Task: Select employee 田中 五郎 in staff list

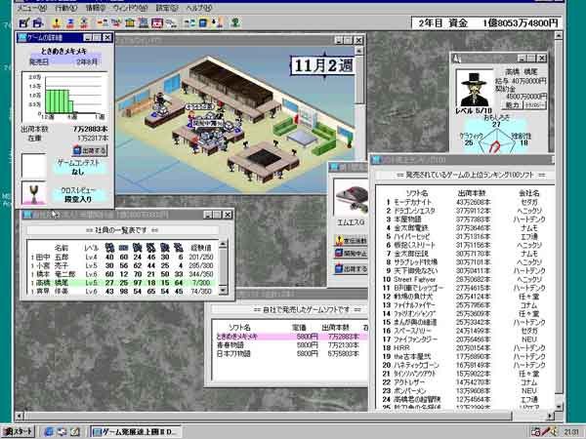Action: click(x=68, y=256)
